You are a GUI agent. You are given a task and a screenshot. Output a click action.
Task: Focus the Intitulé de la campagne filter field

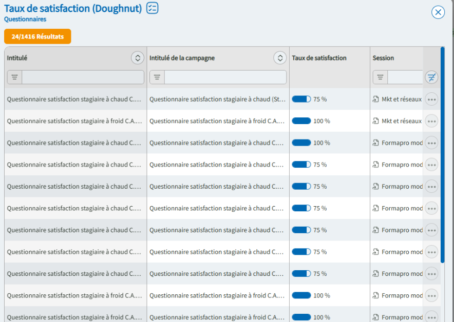click(225, 77)
